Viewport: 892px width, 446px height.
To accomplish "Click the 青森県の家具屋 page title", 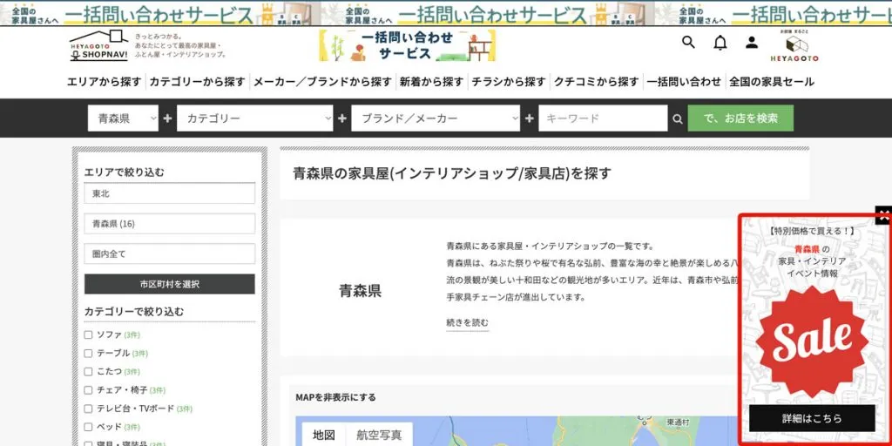I will pos(452,173).
